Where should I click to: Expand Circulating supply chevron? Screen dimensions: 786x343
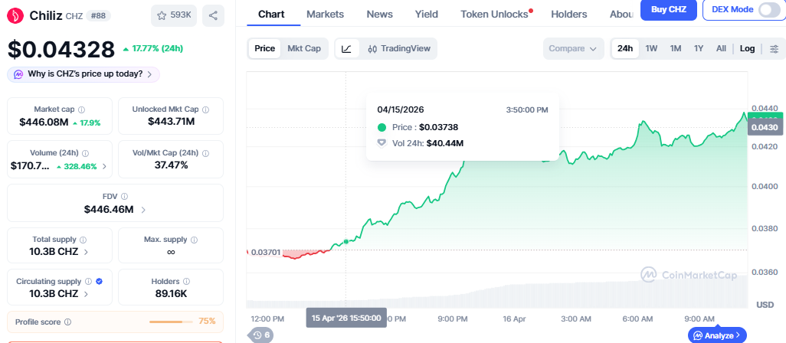[86, 294]
